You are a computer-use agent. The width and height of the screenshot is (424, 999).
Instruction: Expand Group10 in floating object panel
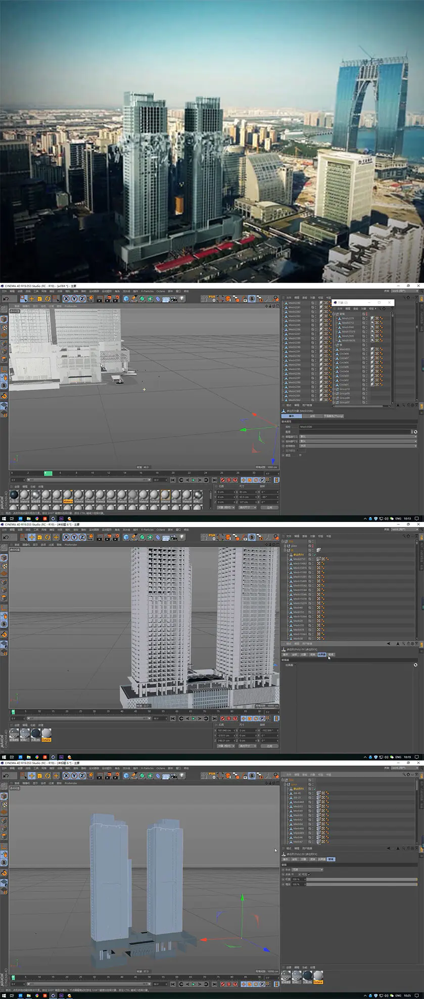[334, 389]
